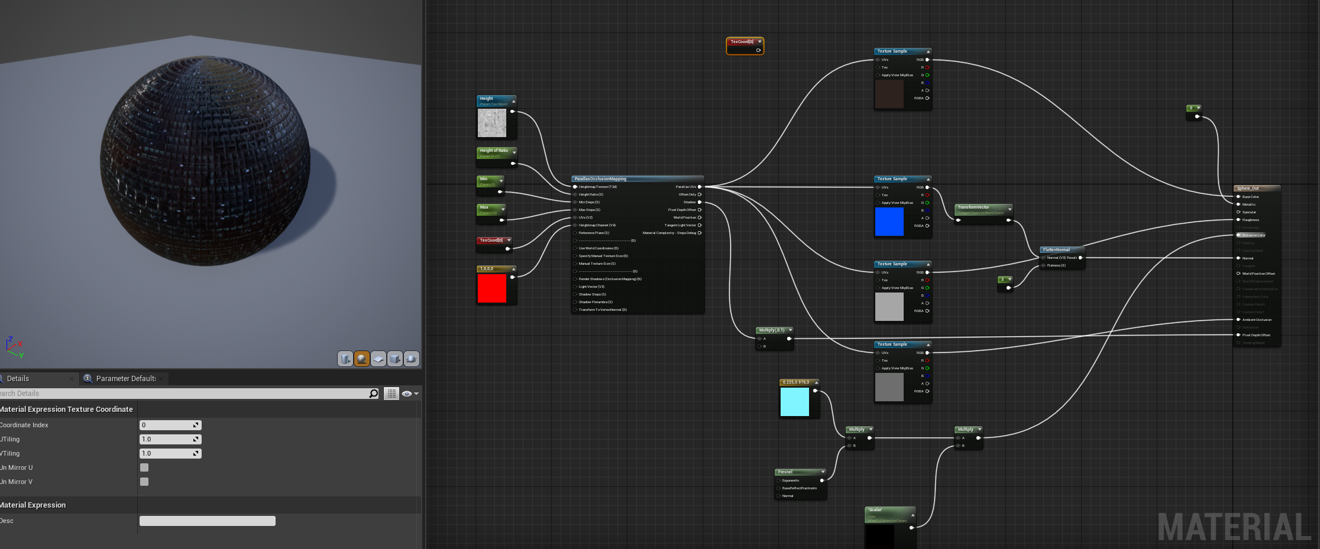1320x549 pixels.
Task: Use the teapot custom preview mesh icon
Action: coord(412,359)
